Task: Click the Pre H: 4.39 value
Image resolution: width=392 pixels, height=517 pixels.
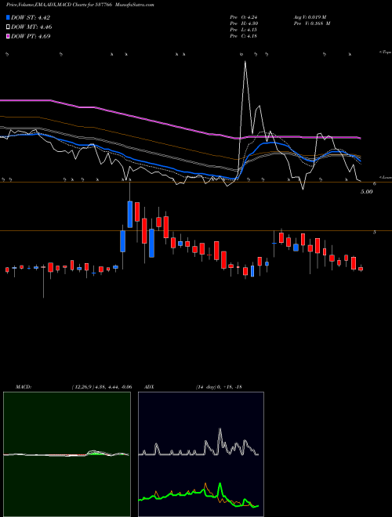Action: click(x=244, y=23)
